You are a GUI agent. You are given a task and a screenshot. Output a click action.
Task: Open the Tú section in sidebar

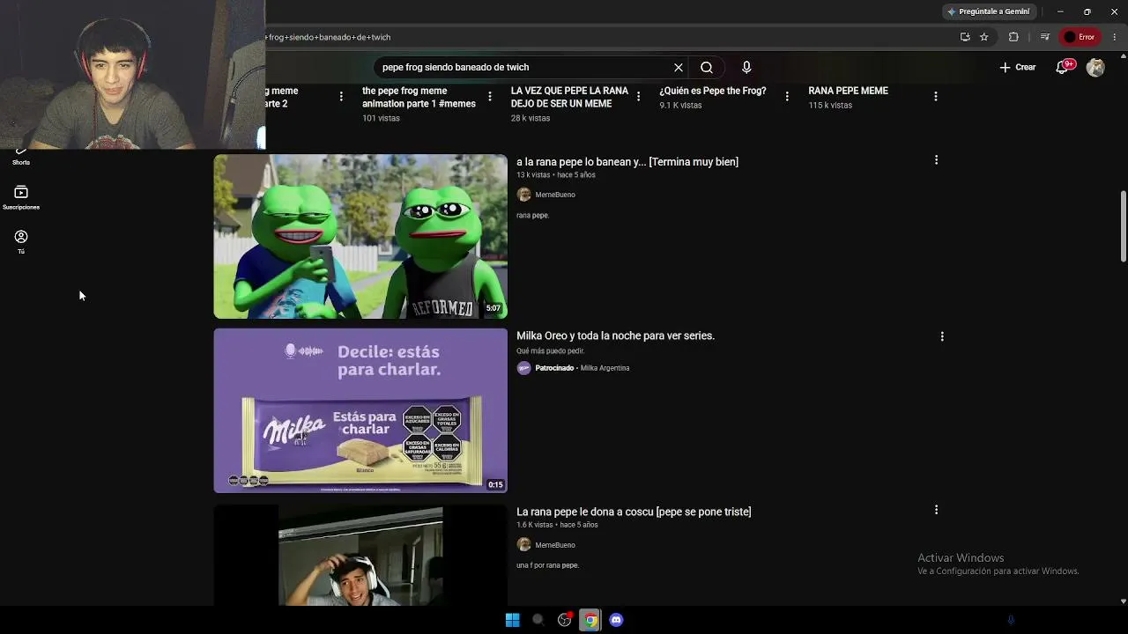click(21, 241)
